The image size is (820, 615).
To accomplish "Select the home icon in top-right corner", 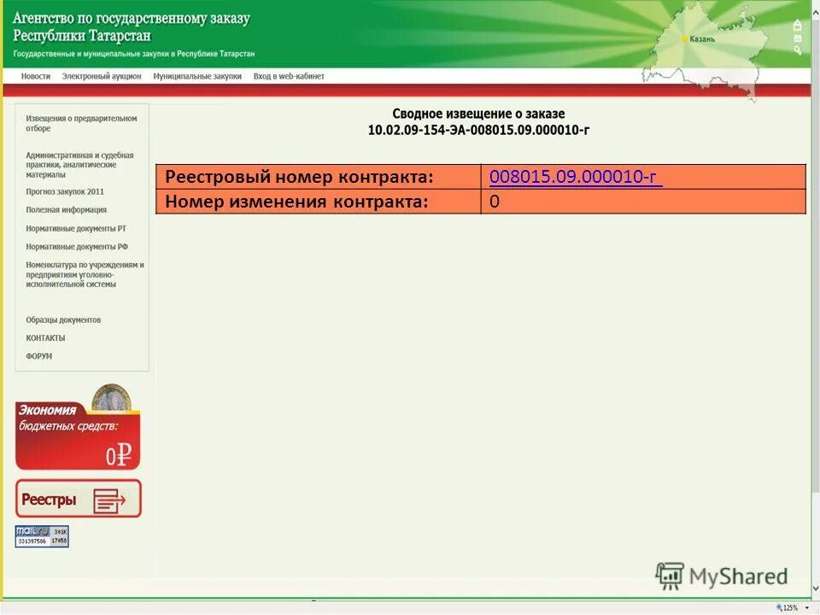I will pos(798,25).
